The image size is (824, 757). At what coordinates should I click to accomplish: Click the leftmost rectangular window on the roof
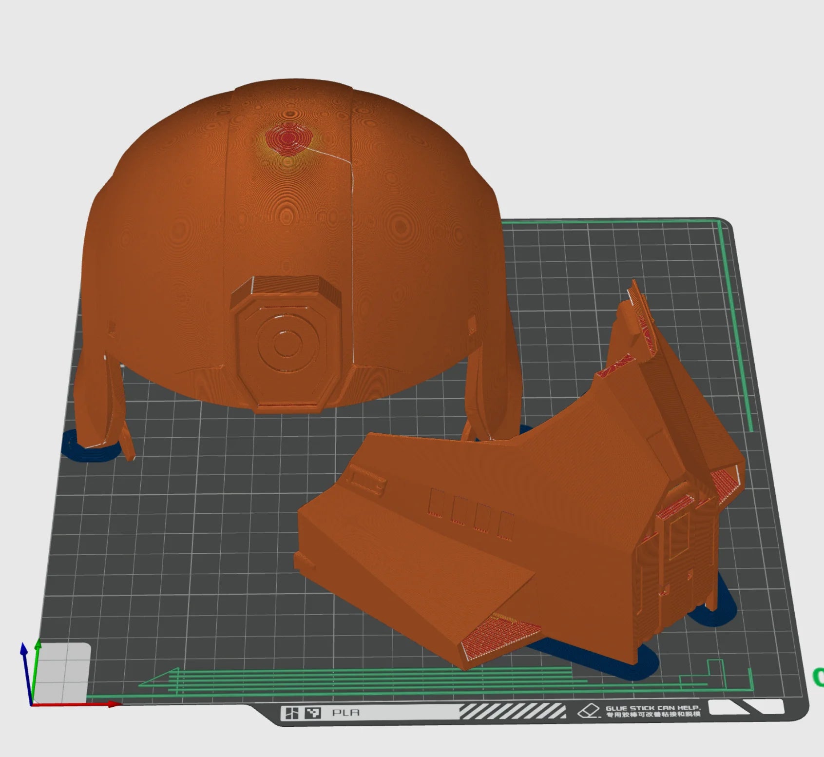coord(435,502)
